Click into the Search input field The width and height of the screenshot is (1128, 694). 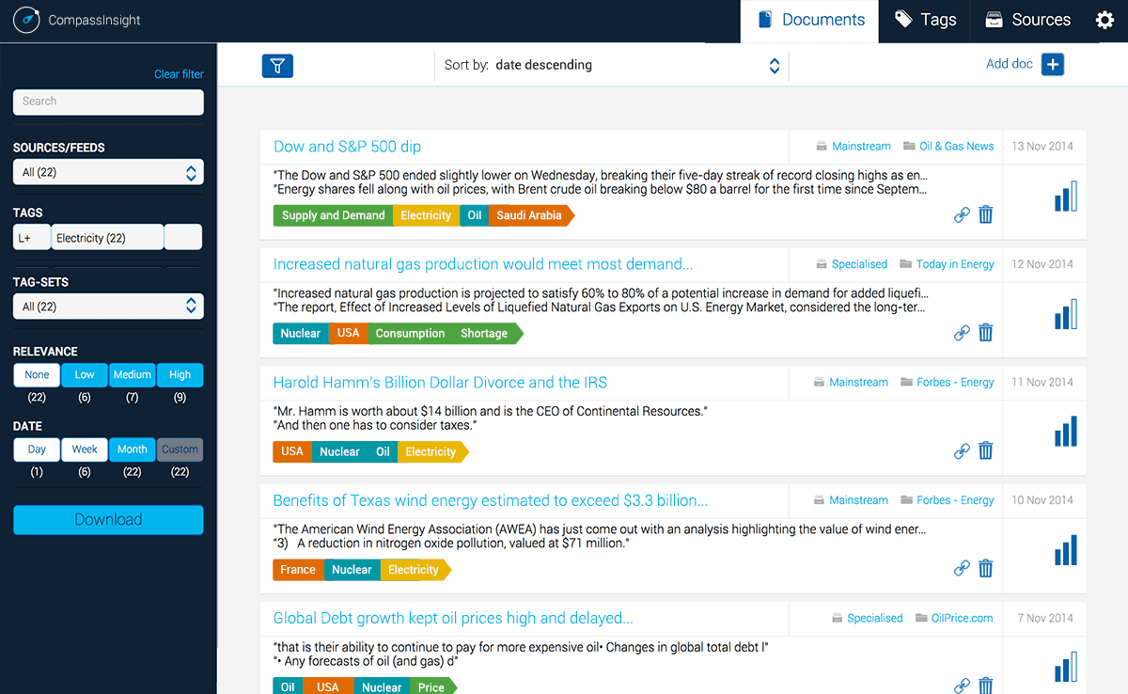point(108,102)
